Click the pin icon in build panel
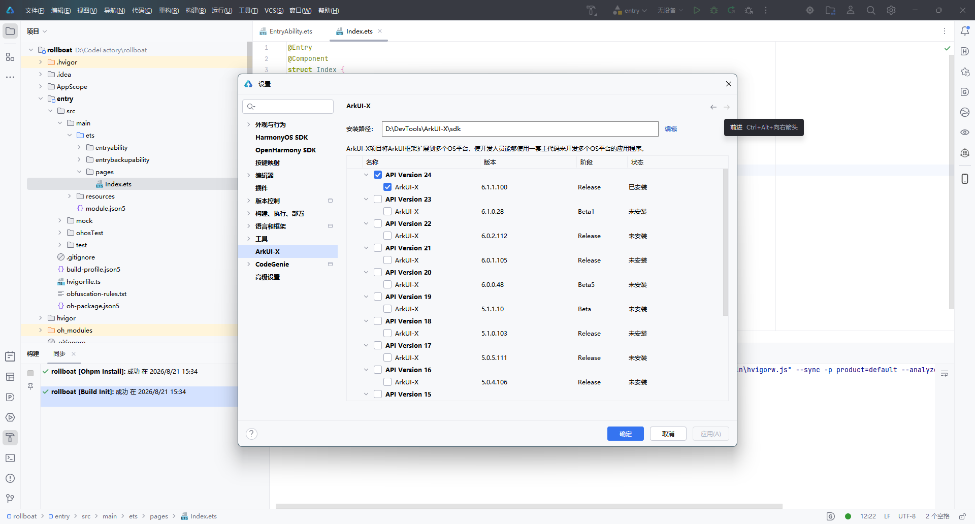The height and width of the screenshot is (524, 975). pyautogui.click(x=30, y=386)
